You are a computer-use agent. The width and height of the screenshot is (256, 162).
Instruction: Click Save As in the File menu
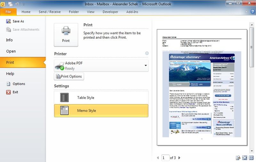(x=19, y=21)
